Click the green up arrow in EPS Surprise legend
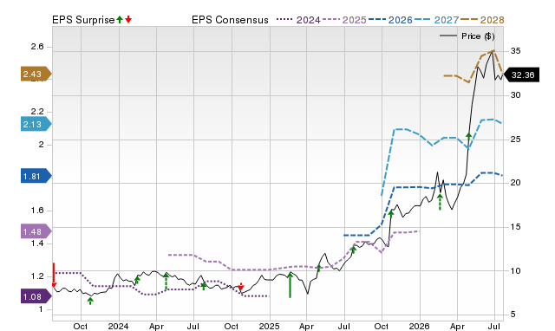 click(x=120, y=19)
